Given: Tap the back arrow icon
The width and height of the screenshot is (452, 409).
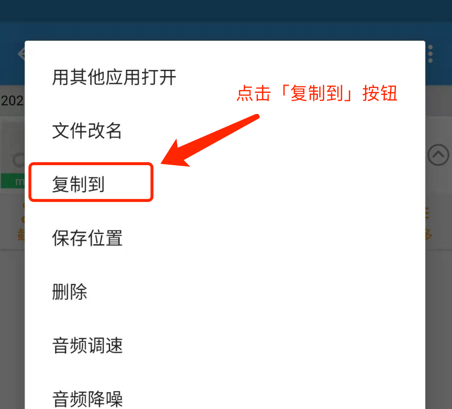Looking at the screenshot, I should coord(21,54).
